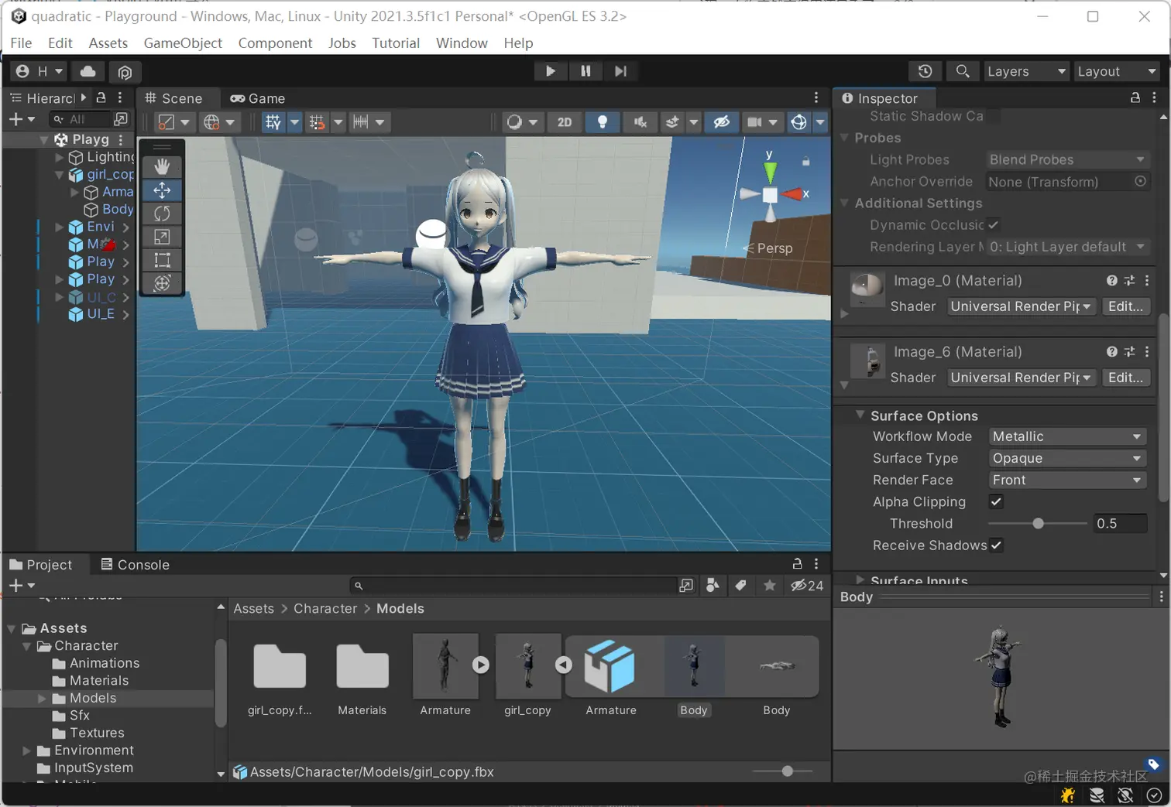Click Edit button for Image_0 material
Viewport: 1171px width, 807px height.
[x=1125, y=306]
